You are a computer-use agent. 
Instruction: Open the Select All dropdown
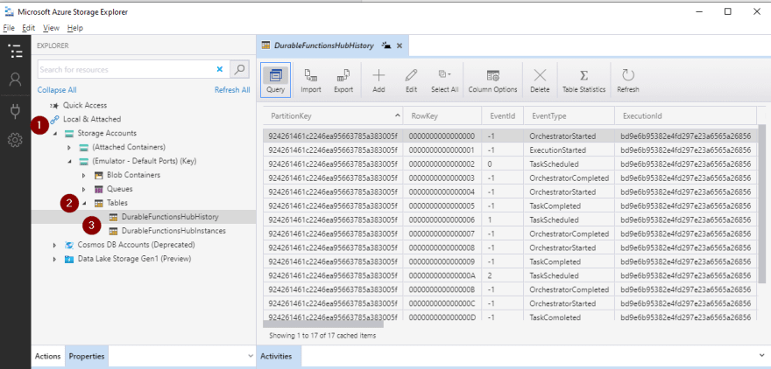(x=444, y=80)
